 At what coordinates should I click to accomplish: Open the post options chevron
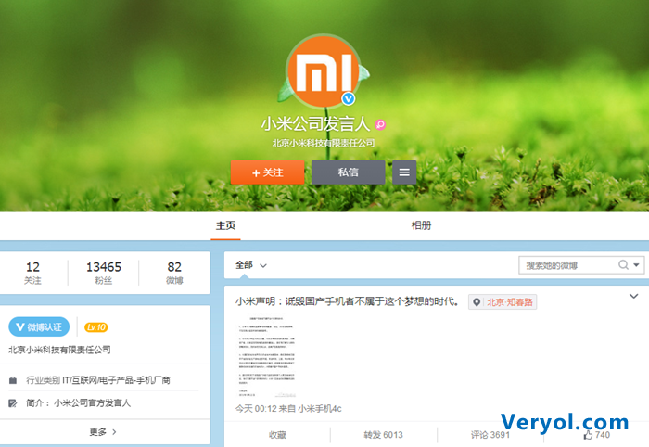point(633,297)
